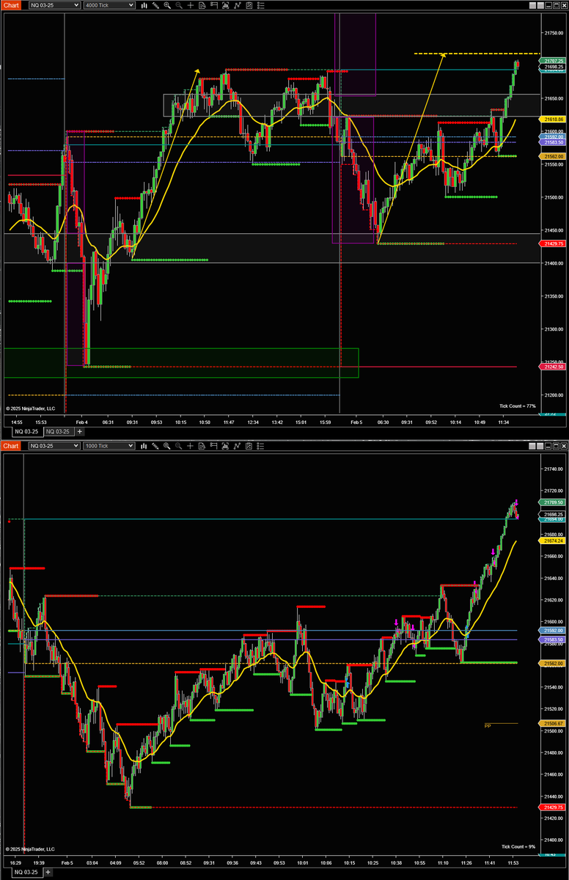Screen dimensions: 569x880
Task: Open Drawing Tools pencil in the 1000 Tick chart
Action: [155, 446]
